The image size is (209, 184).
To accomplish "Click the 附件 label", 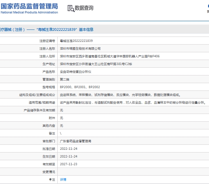I will click(52, 118).
